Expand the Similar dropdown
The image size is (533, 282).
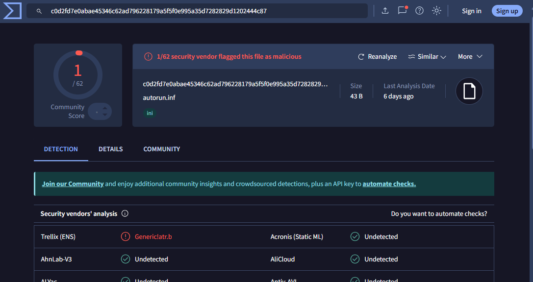point(427,57)
